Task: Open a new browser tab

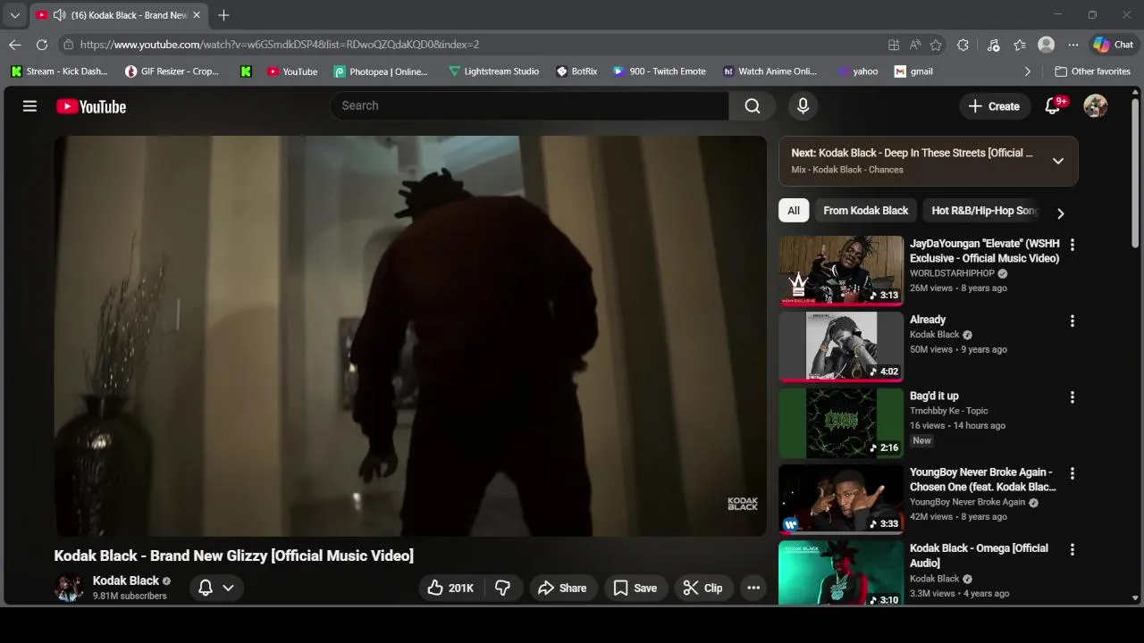Action: click(223, 15)
